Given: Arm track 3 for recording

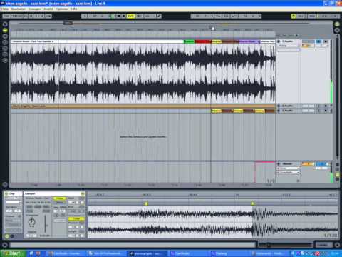Looking at the screenshot, I should pyautogui.click(x=326, y=111).
